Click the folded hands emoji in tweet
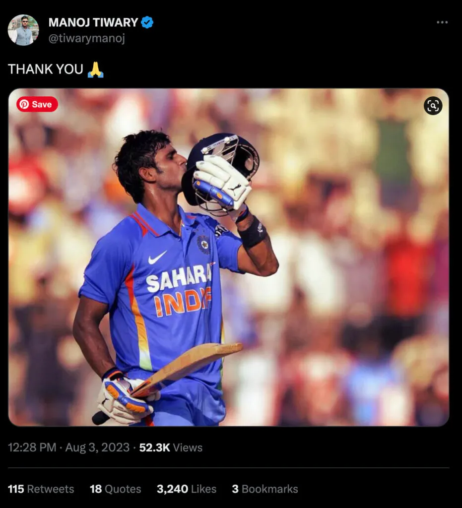Viewport: 462px width, 508px height. pos(96,69)
